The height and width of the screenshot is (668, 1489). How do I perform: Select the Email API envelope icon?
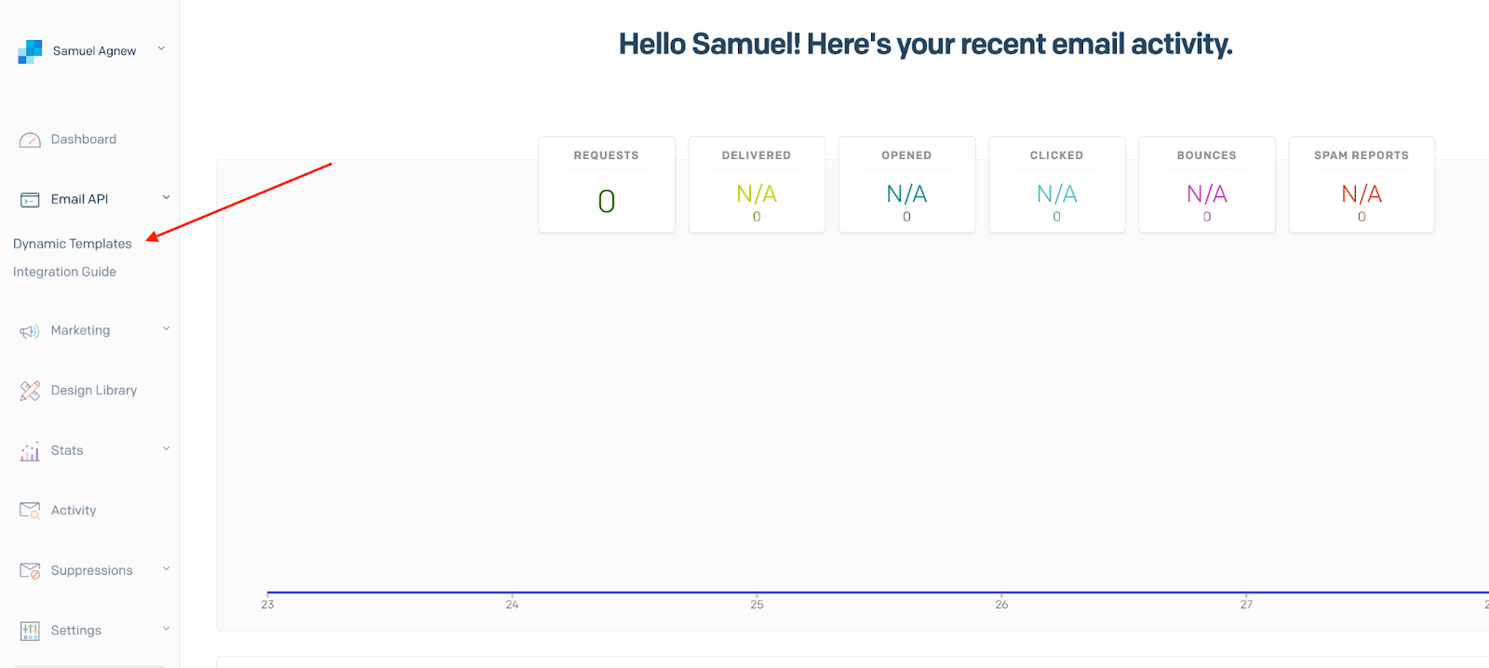pyautogui.click(x=30, y=198)
